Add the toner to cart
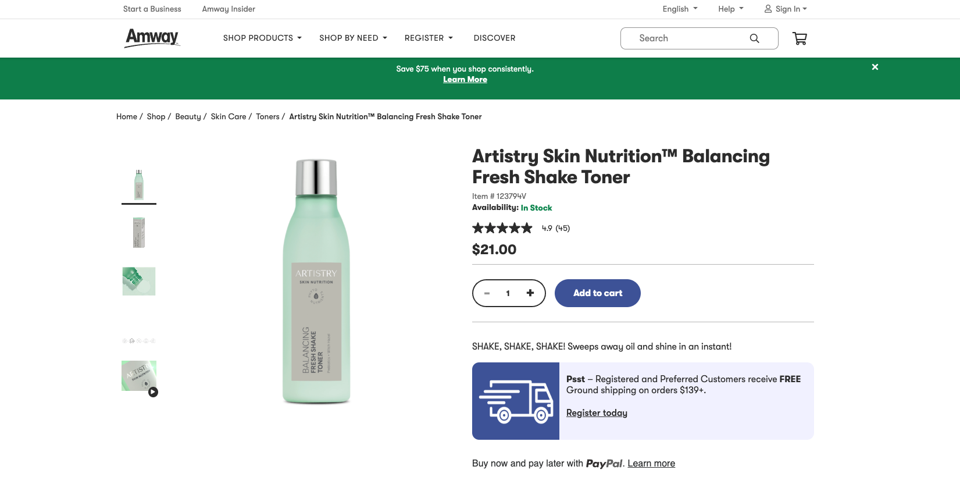 pos(598,293)
